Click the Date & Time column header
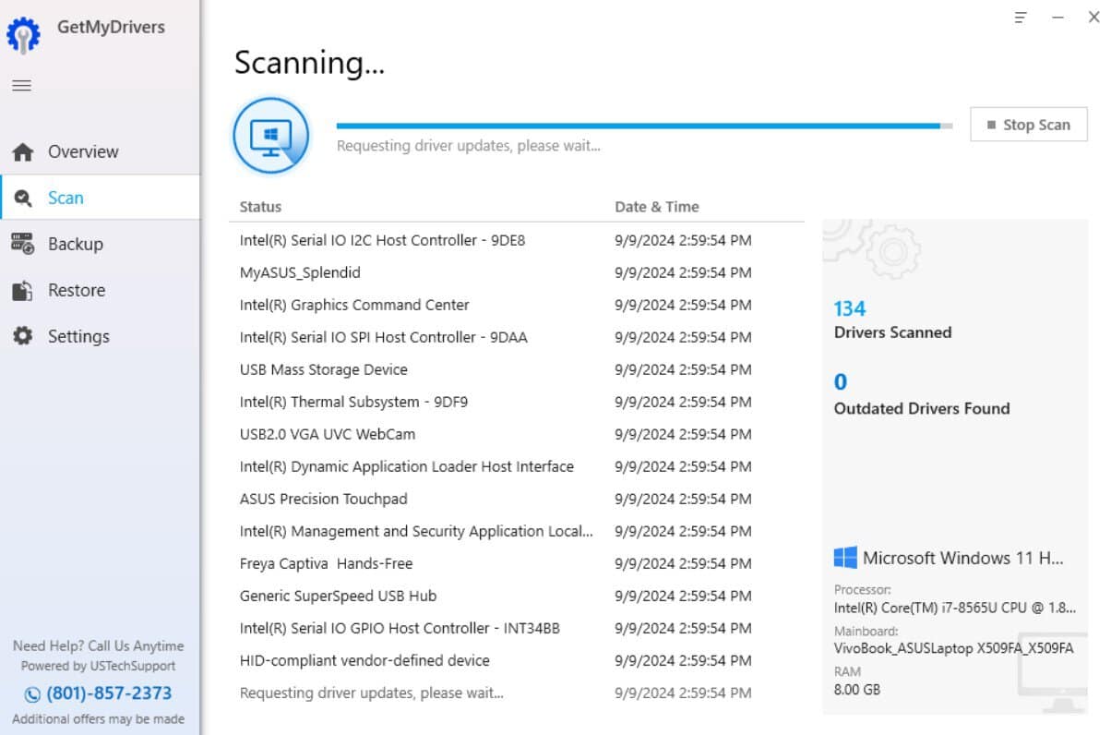 pyautogui.click(x=657, y=207)
